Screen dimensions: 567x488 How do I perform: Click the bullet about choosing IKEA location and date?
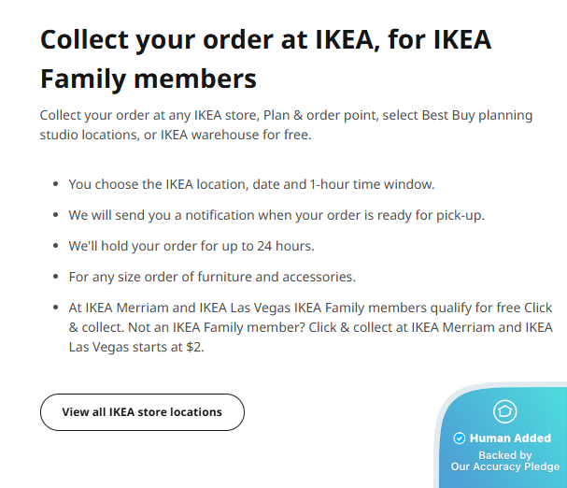[251, 184]
